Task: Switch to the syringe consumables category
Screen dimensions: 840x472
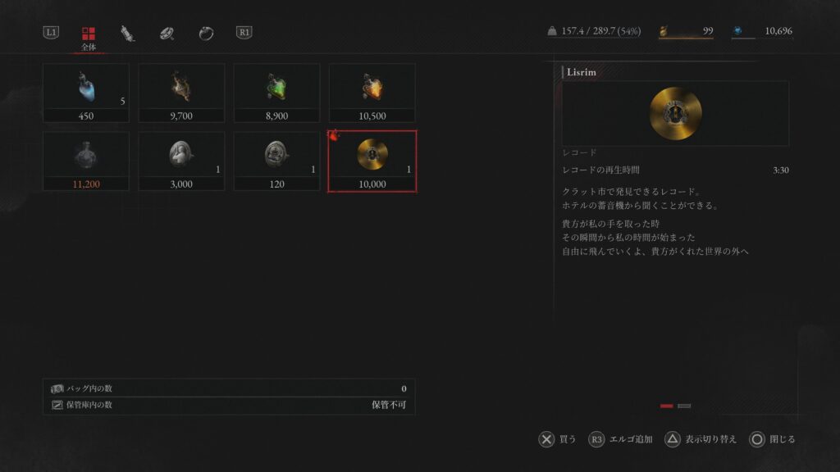Action: (x=127, y=33)
